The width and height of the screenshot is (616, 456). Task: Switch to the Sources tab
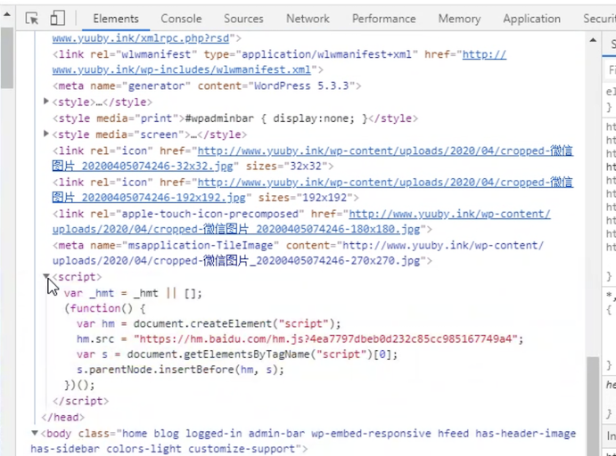[x=243, y=19]
